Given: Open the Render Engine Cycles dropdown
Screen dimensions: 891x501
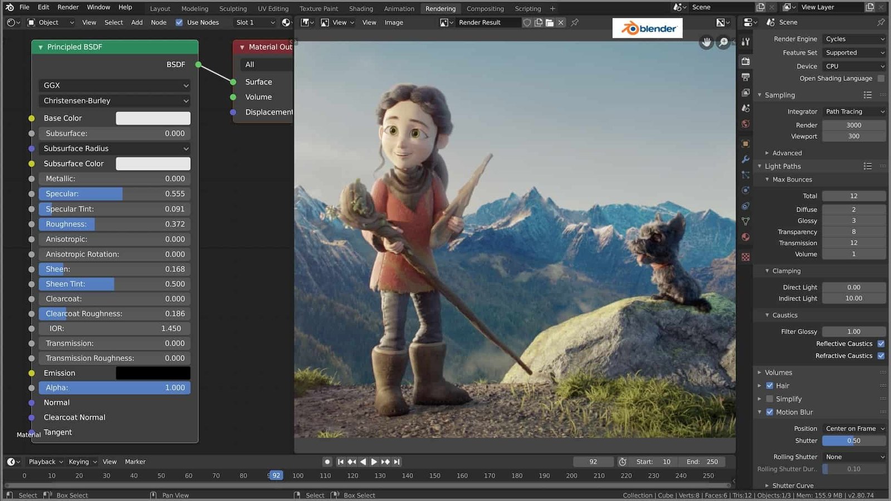Looking at the screenshot, I should pyautogui.click(x=854, y=39).
